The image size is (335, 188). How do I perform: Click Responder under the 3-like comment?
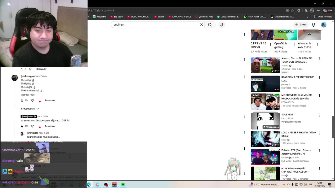point(41,69)
